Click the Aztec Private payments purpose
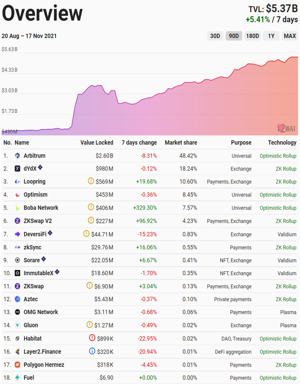The image size is (300, 384). [233, 299]
